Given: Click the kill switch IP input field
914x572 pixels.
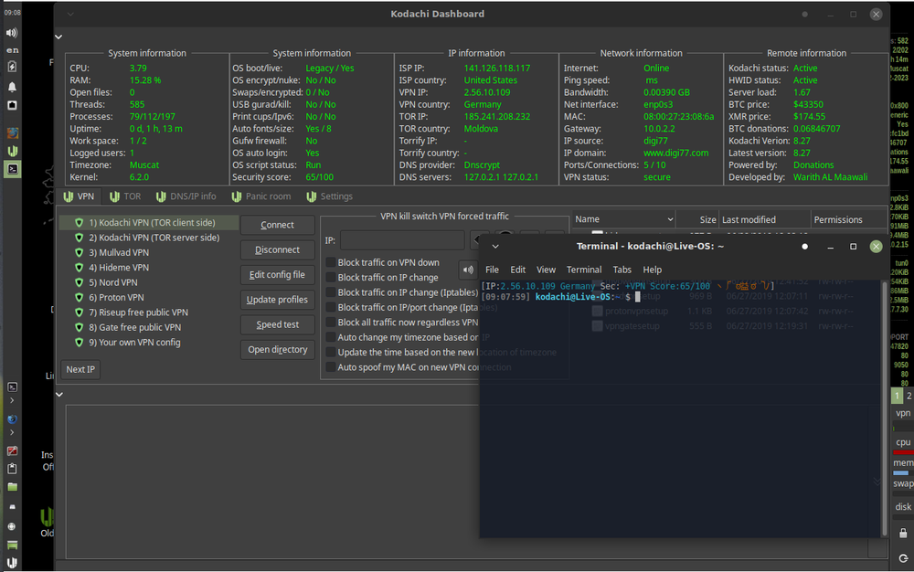Looking at the screenshot, I should pyautogui.click(x=402, y=240).
